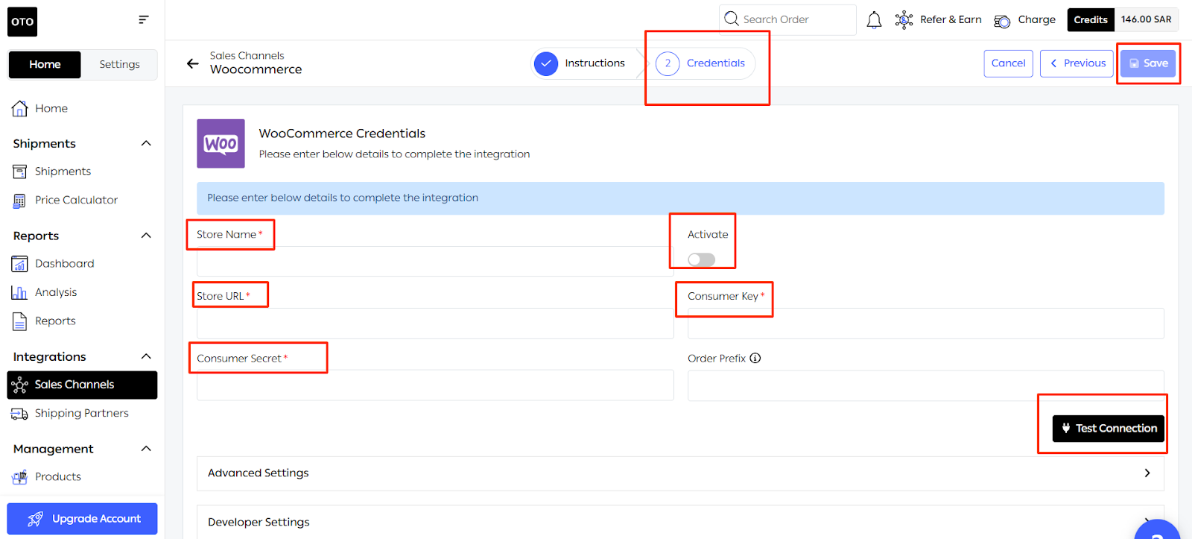The width and height of the screenshot is (1192, 539).
Task: Click the Reports document icon
Action: (20, 321)
